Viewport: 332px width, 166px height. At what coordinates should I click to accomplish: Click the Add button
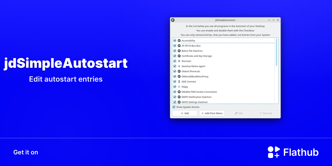pyautogui.click(x=185, y=113)
